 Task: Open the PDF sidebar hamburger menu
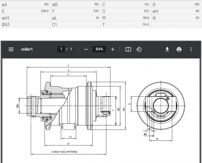tap(11, 49)
